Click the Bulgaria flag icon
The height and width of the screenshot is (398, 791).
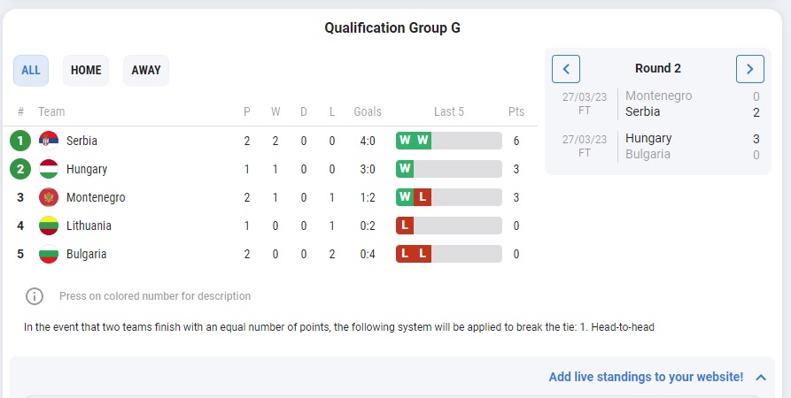49,254
